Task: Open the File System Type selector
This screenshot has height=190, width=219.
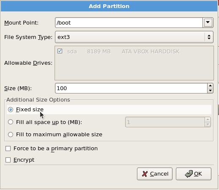Action: tap(134, 37)
